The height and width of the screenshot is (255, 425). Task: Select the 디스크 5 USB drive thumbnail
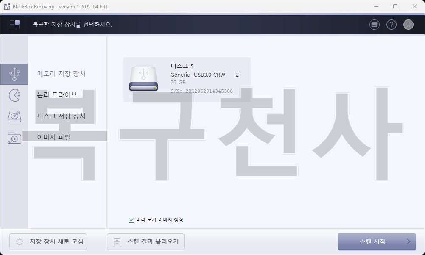143,79
